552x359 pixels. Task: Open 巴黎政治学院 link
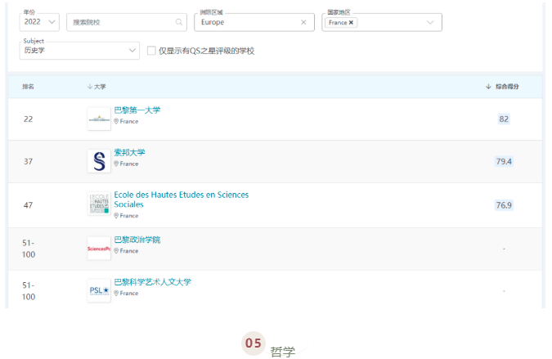[x=137, y=240]
